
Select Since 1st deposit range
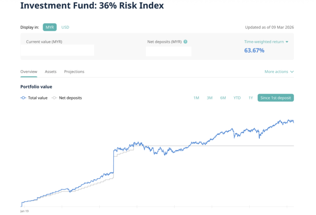(275, 98)
